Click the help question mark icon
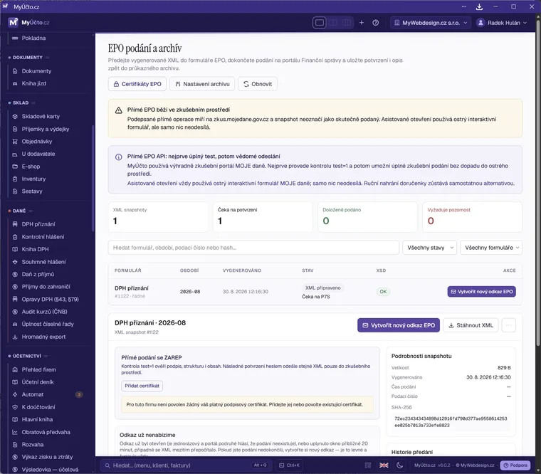541x474 pixels. (375, 23)
